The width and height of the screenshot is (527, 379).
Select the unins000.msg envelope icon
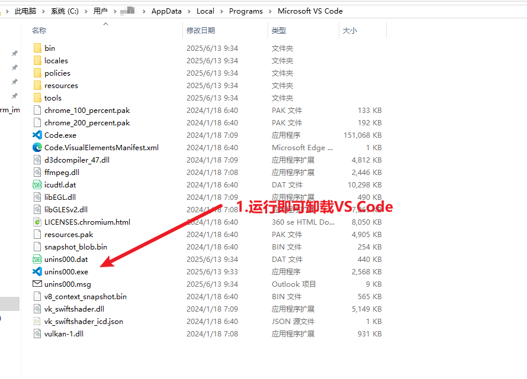[x=37, y=284]
